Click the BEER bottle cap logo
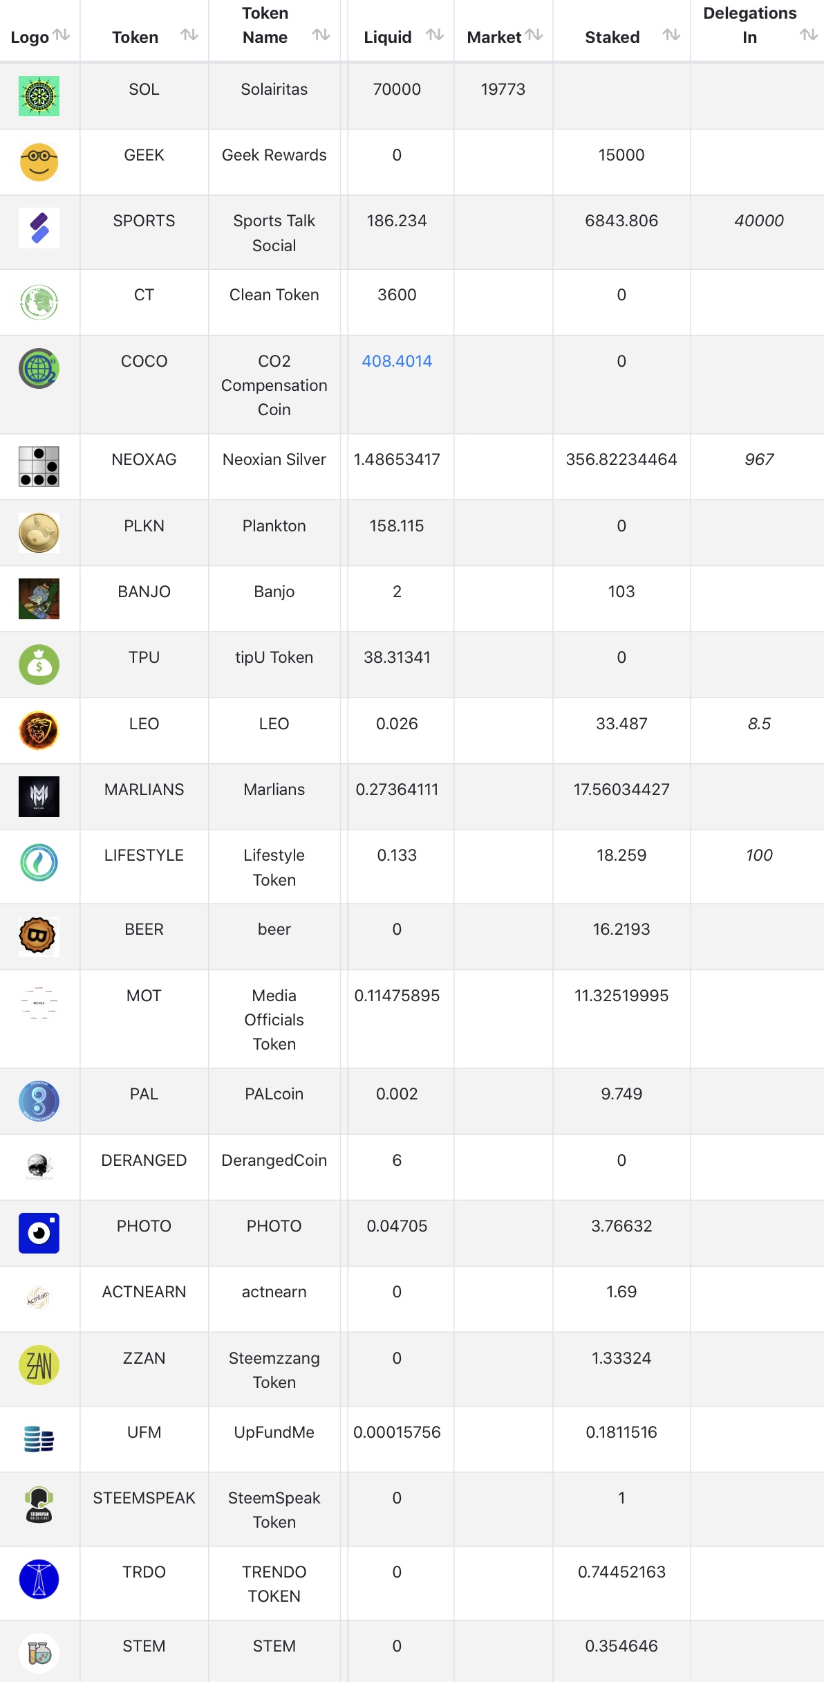Screen dimensions: 824x1682 click(39, 936)
